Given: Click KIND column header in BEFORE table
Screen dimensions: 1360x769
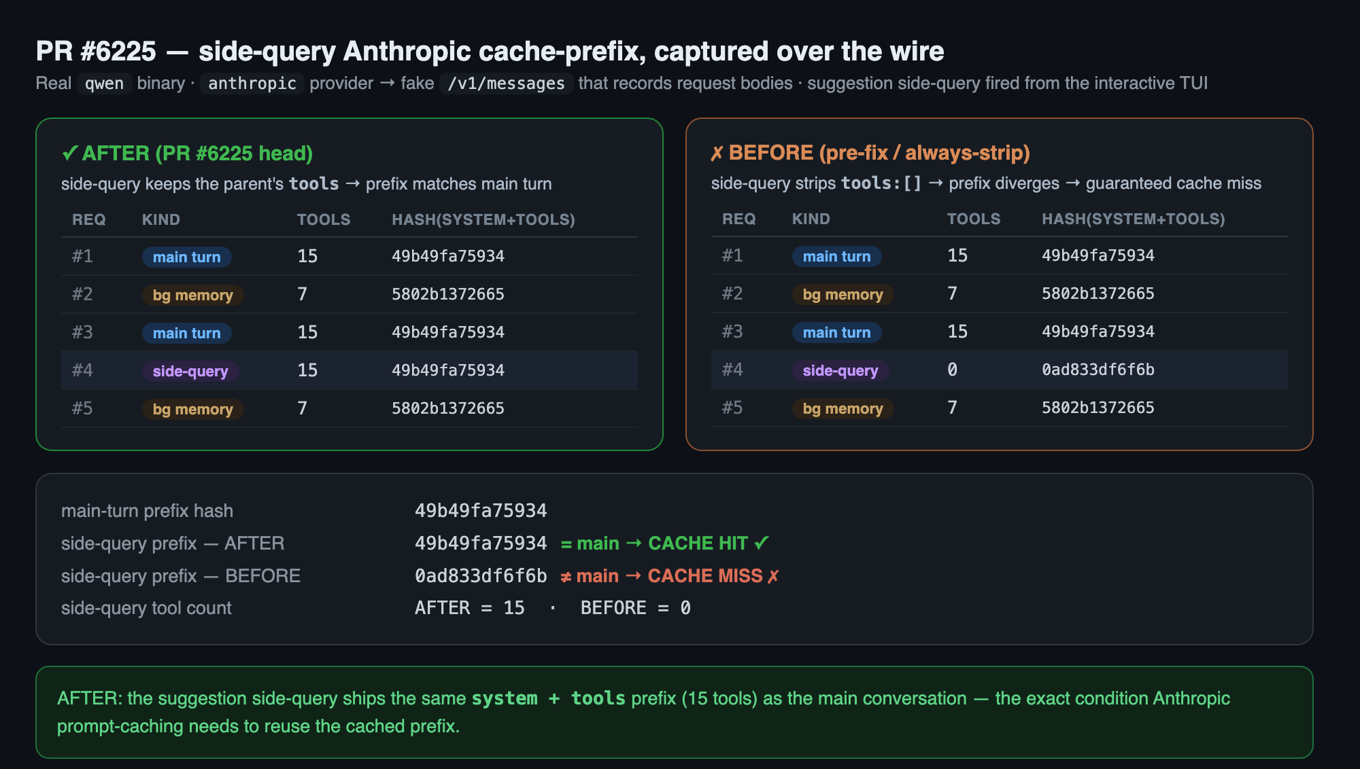Looking at the screenshot, I should tap(811, 219).
